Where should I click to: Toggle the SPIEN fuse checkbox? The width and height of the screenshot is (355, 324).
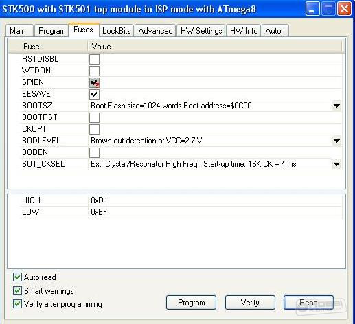click(x=94, y=82)
